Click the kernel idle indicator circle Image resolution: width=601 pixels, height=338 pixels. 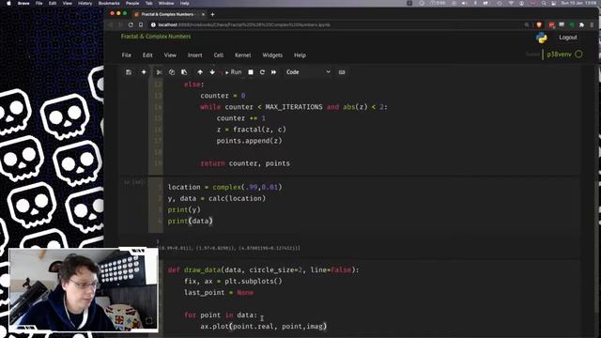click(578, 54)
